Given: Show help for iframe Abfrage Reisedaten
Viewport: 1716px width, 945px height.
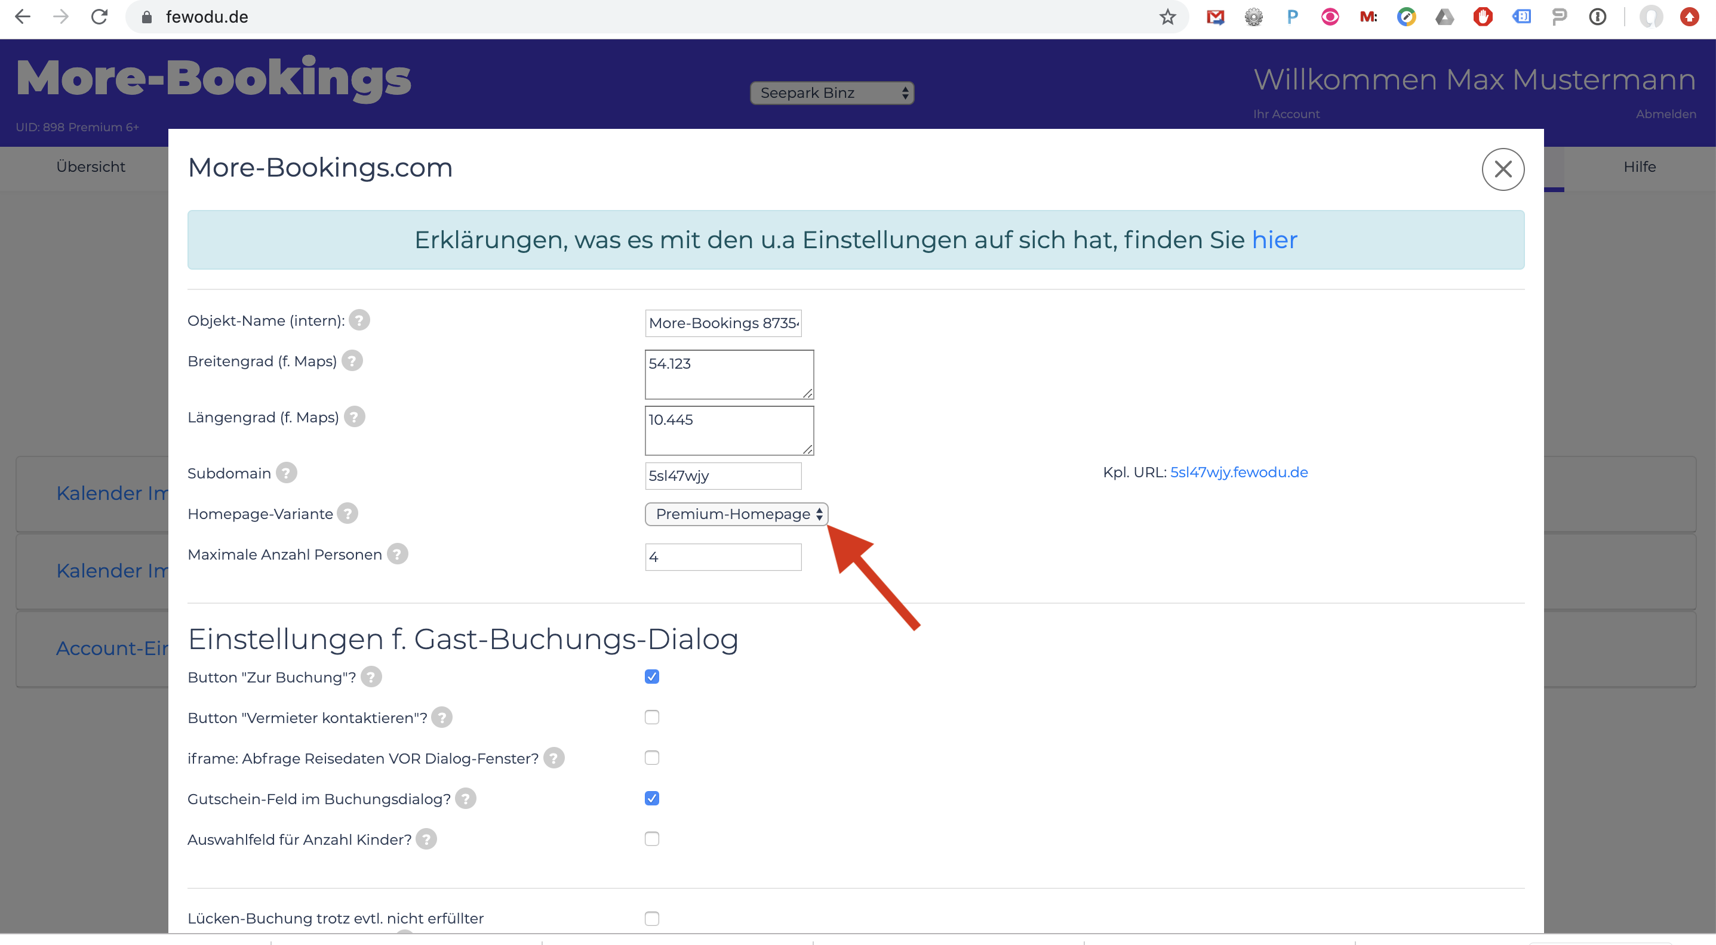Looking at the screenshot, I should pyautogui.click(x=553, y=758).
